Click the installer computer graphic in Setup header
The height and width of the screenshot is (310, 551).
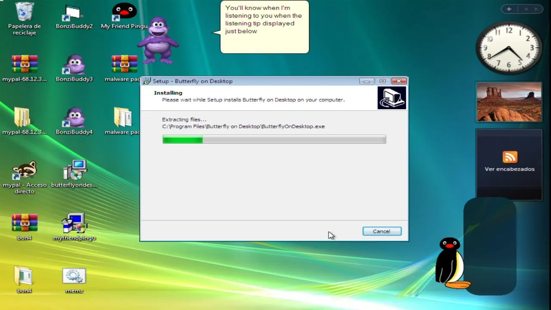point(392,98)
